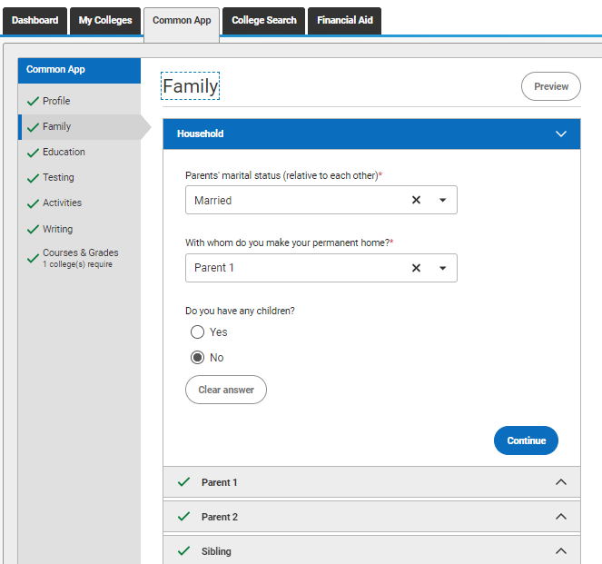Click the Continue button
602x564 pixels.
point(526,440)
